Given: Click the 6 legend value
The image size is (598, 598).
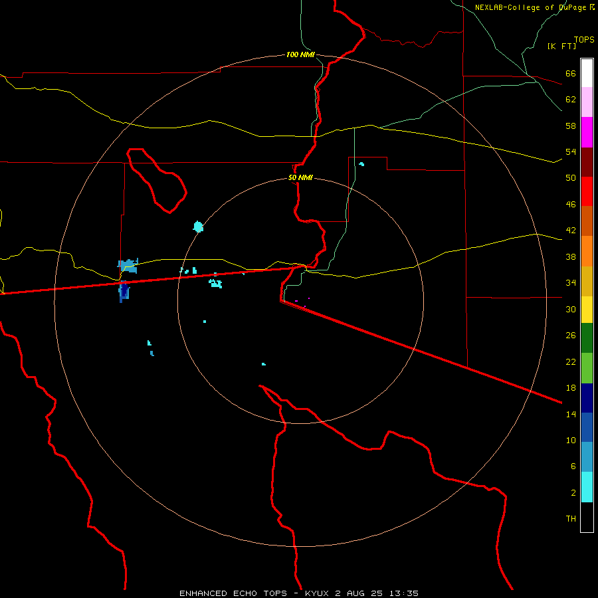Looking at the screenshot, I should [573, 466].
